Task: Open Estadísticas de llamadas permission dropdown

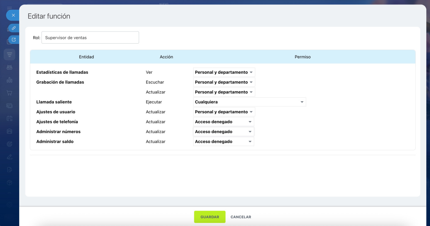Action: [224, 72]
